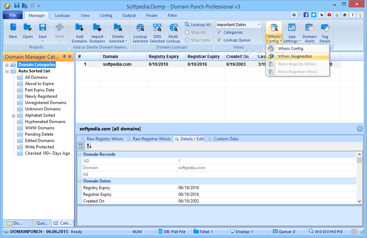The image size is (367, 238).
Task: Open the File menu
Action: pyautogui.click(x=13, y=15)
